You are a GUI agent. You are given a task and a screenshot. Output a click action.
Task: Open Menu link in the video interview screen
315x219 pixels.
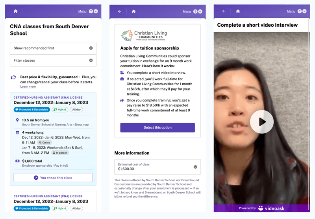pyautogui.click(x=291, y=11)
